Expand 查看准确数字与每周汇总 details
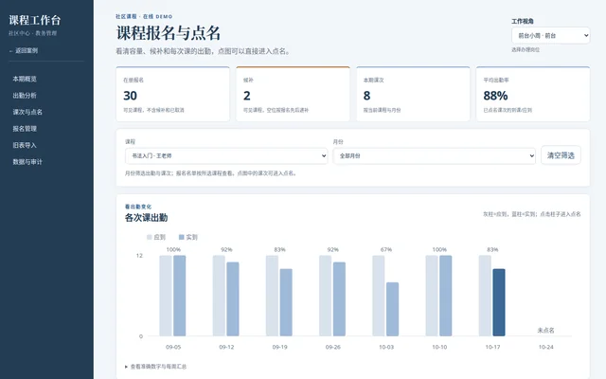Viewport: 606px width, 379px height. tap(155, 367)
